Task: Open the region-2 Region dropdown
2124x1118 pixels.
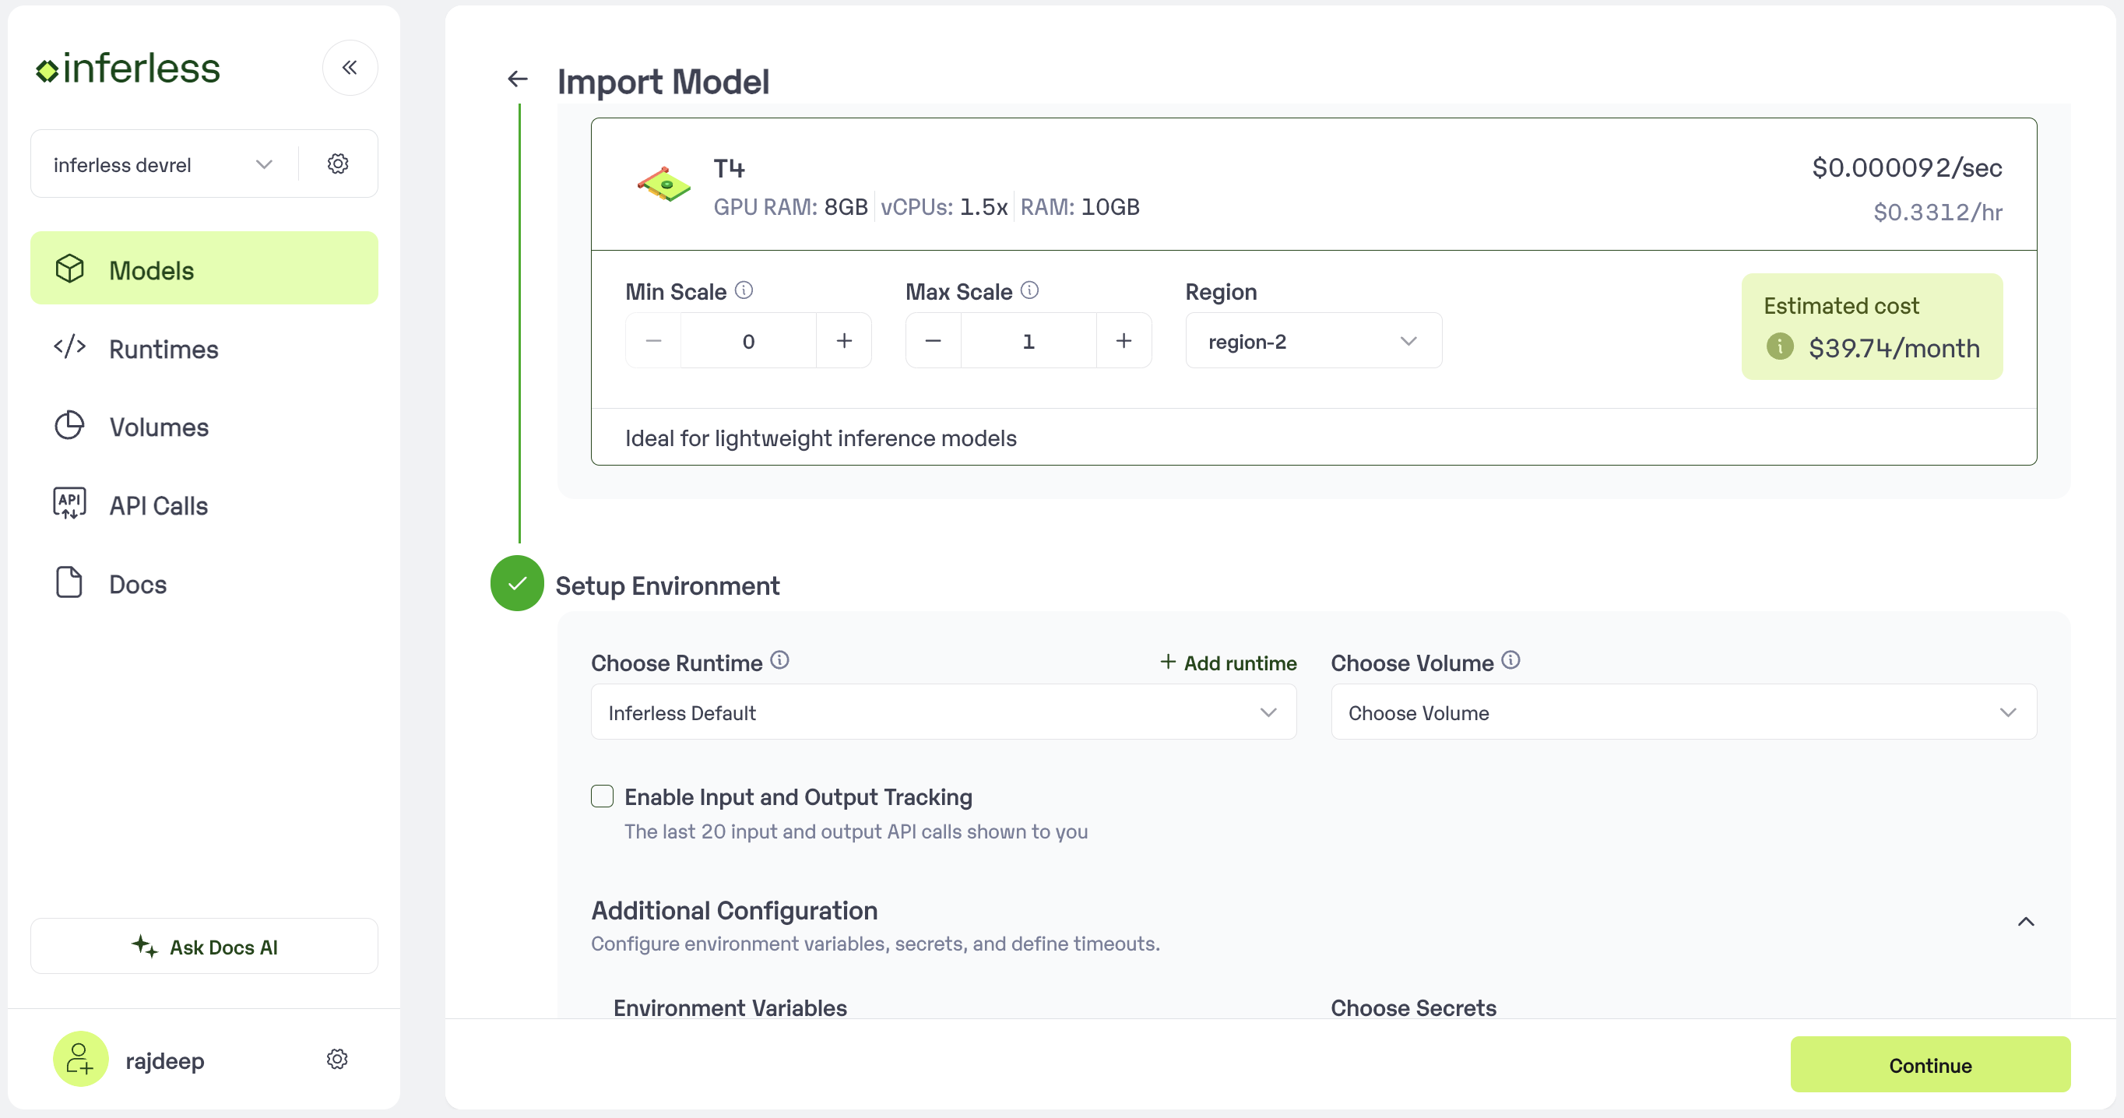Action: (1313, 340)
